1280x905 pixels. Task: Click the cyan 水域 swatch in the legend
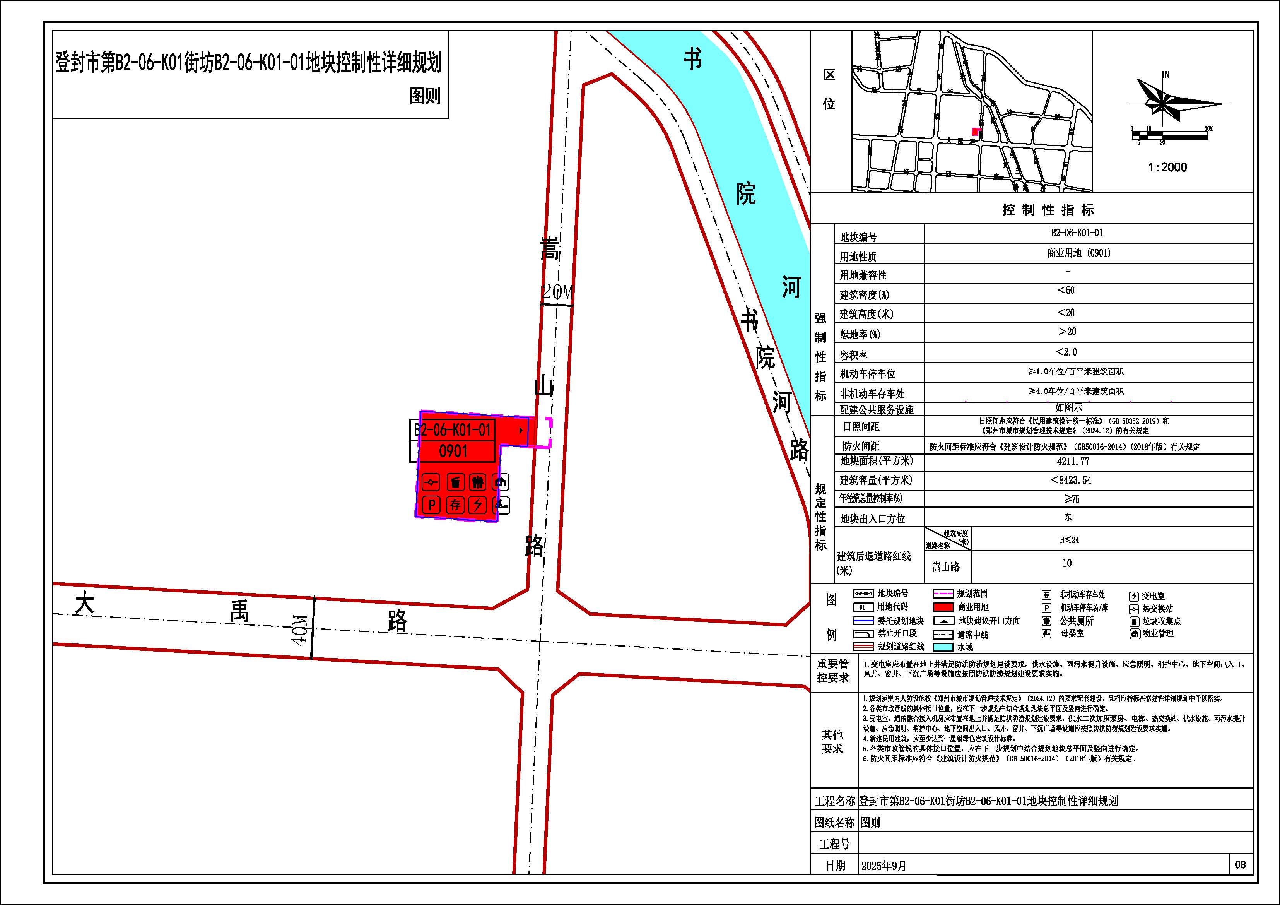point(943,647)
